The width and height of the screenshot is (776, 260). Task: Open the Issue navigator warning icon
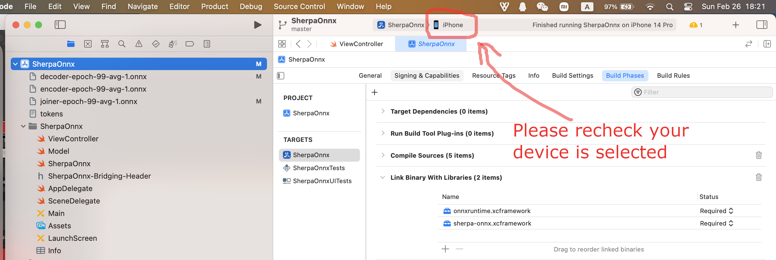coord(139,44)
